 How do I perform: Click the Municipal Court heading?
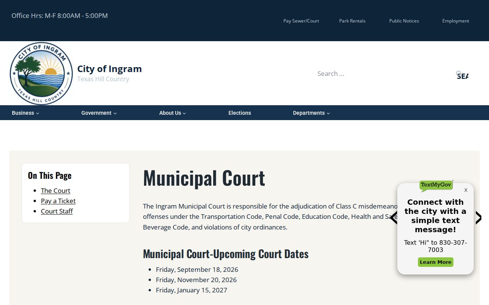click(x=204, y=178)
